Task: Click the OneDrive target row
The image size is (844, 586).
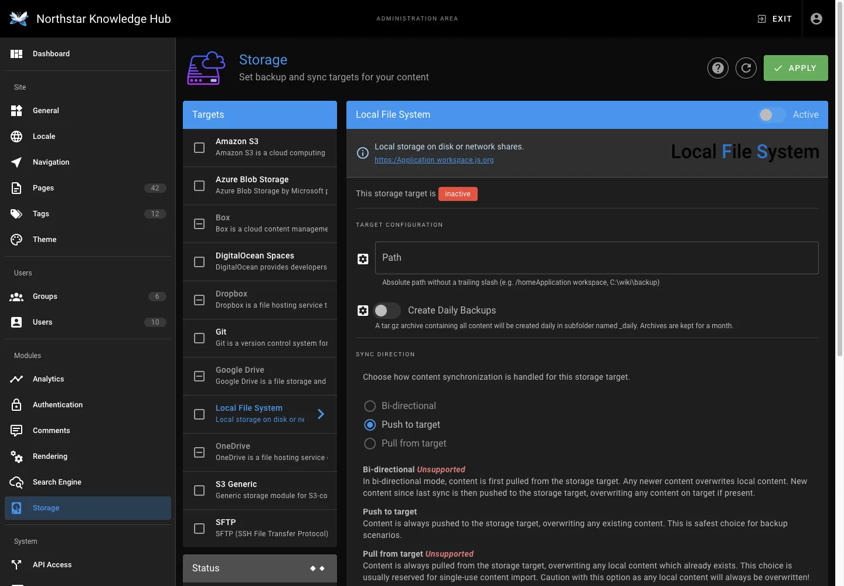Action: tap(260, 452)
